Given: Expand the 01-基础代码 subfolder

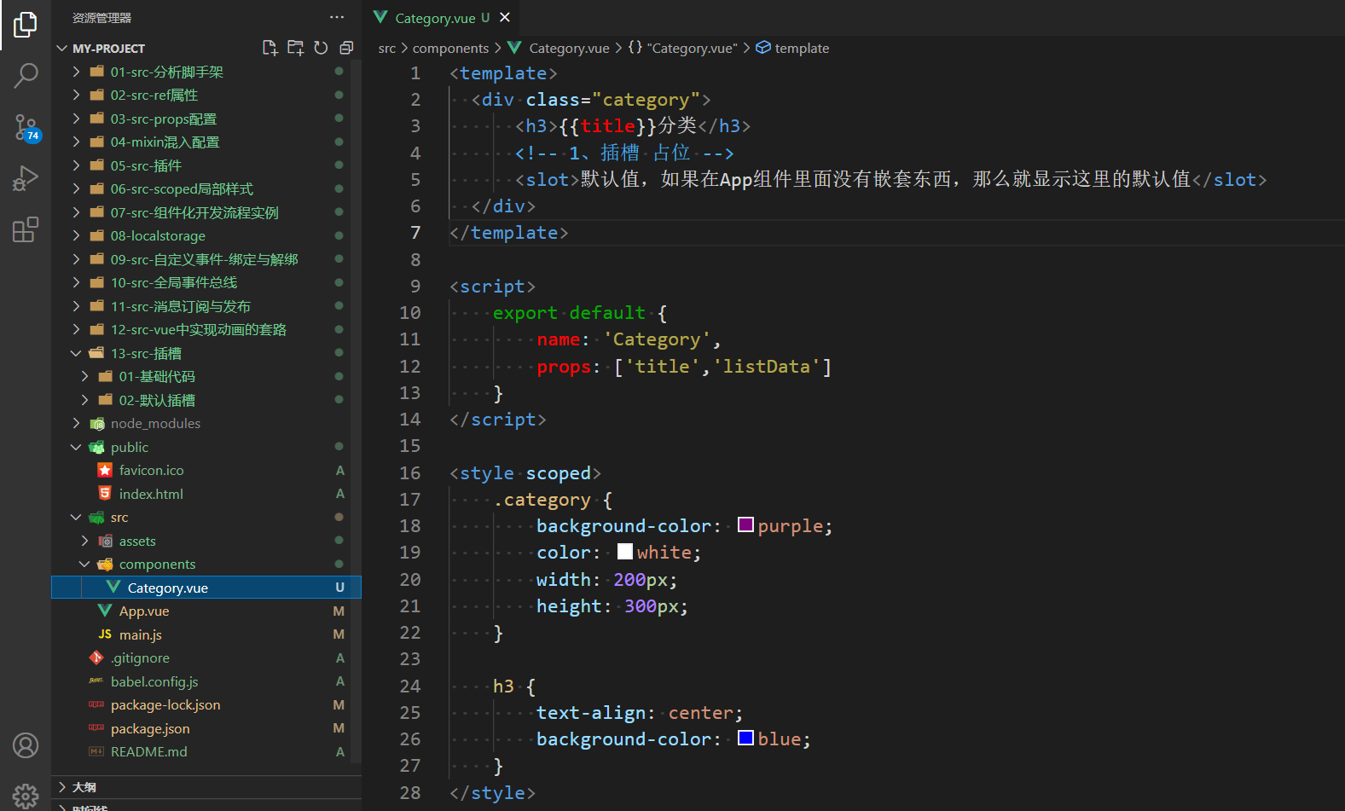Looking at the screenshot, I should point(84,376).
